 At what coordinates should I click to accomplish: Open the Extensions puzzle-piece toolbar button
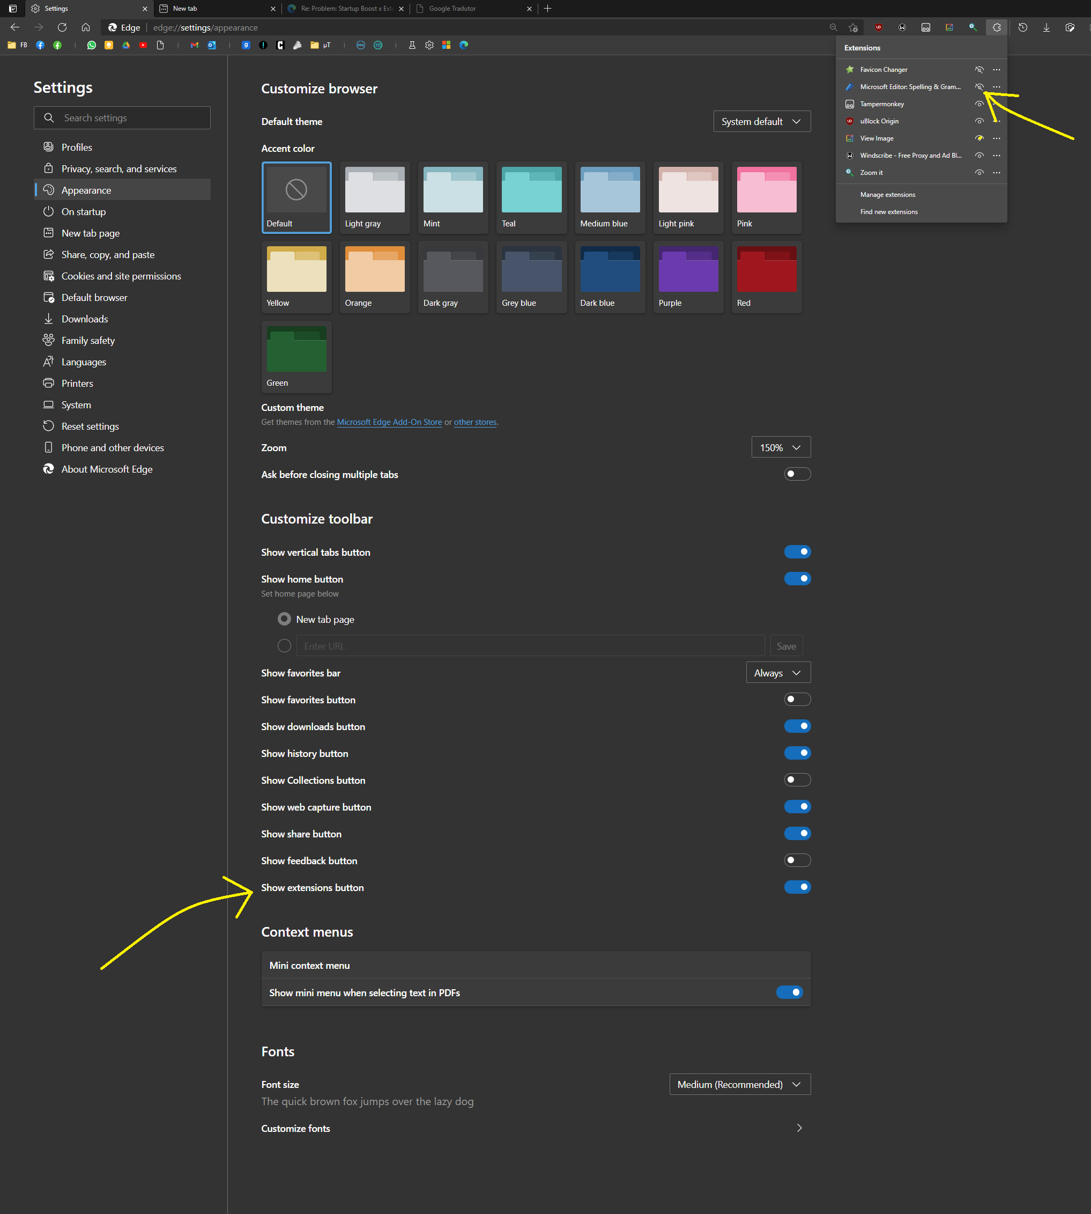(x=996, y=27)
